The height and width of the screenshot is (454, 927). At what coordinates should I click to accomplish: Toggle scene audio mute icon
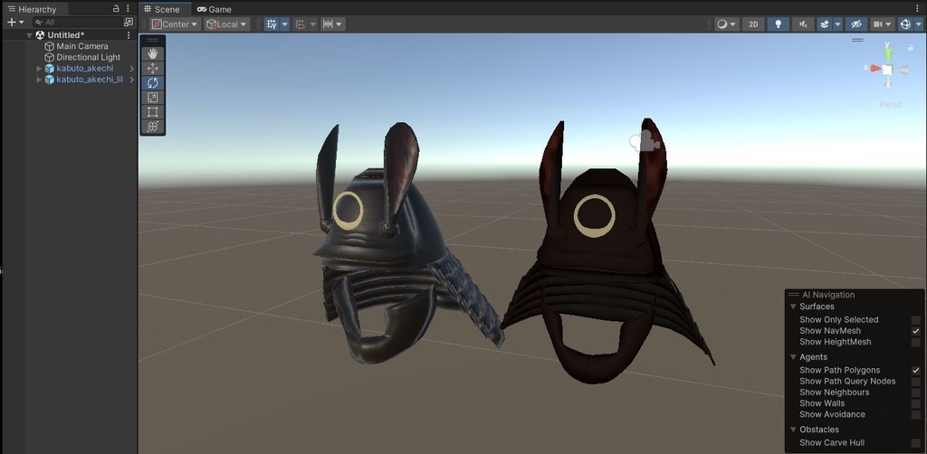pos(803,24)
